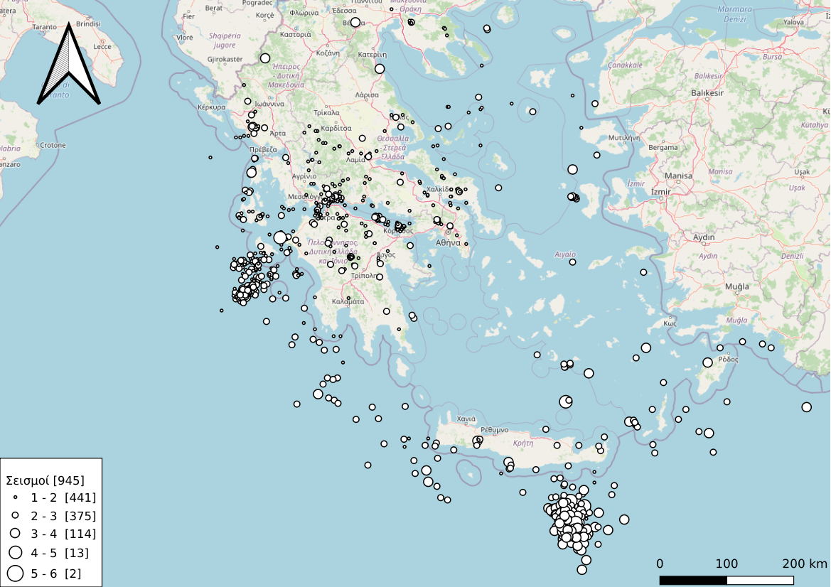Image resolution: width=831 pixels, height=587 pixels.
Task: Select the 4 - 5 magnitude legend circle
Action: coord(15,552)
